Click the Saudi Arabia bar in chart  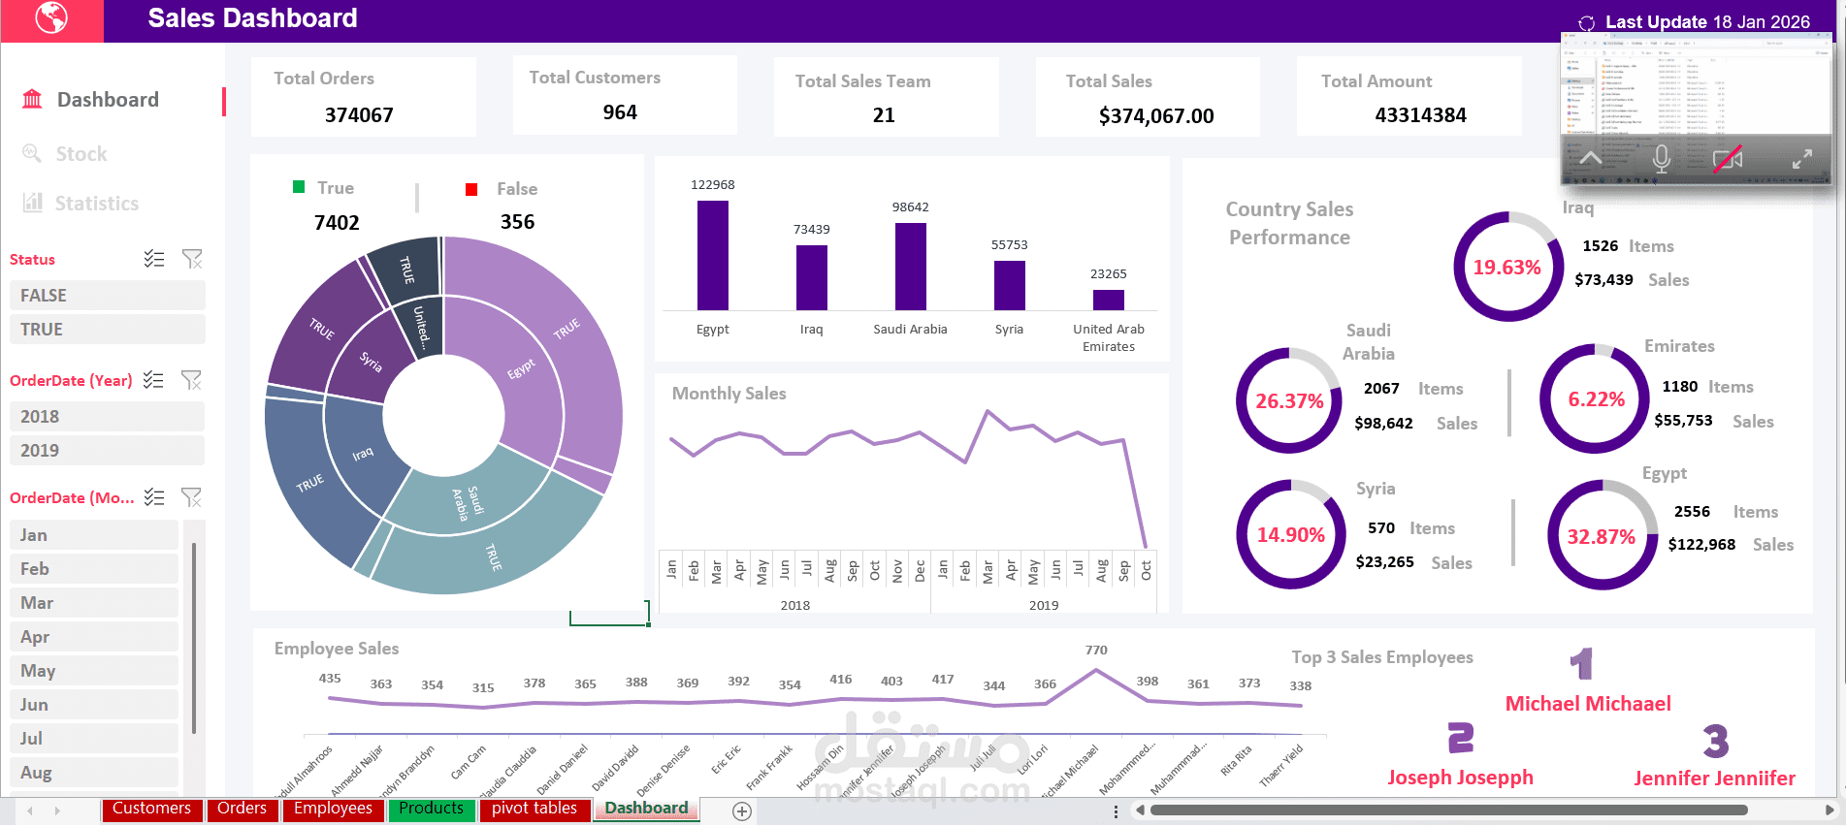(911, 267)
